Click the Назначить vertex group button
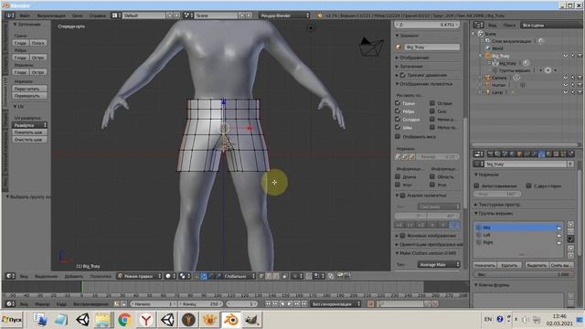Image resolution: width=585 pixels, height=329 pixels. (484, 265)
